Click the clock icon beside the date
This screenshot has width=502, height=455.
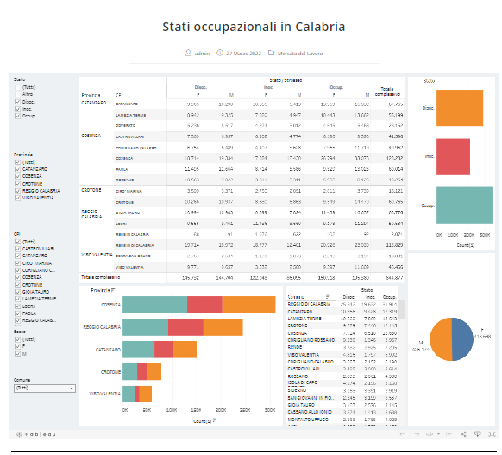[220, 53]
